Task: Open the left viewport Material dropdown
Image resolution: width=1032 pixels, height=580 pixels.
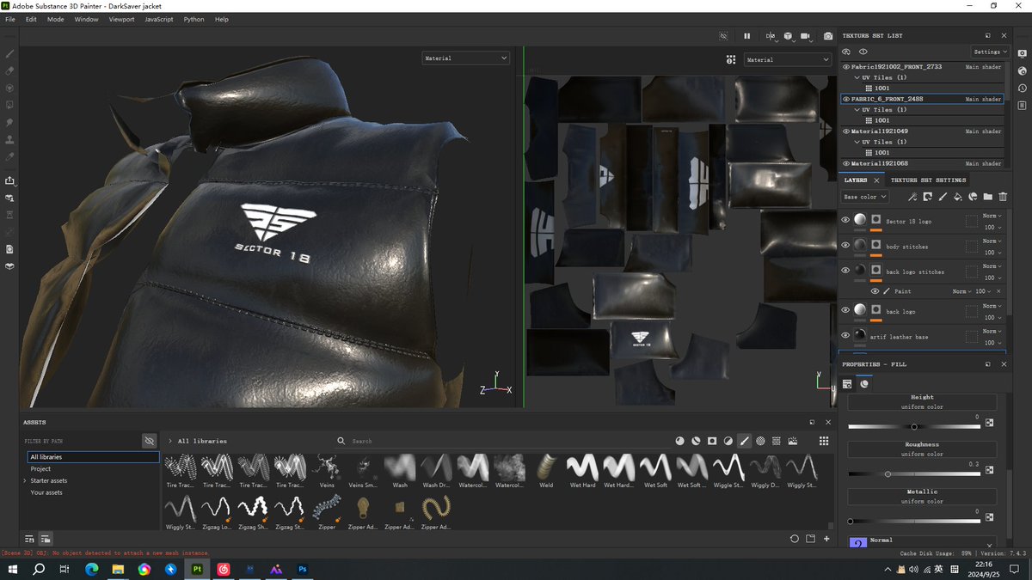Action: pos(465,58)
